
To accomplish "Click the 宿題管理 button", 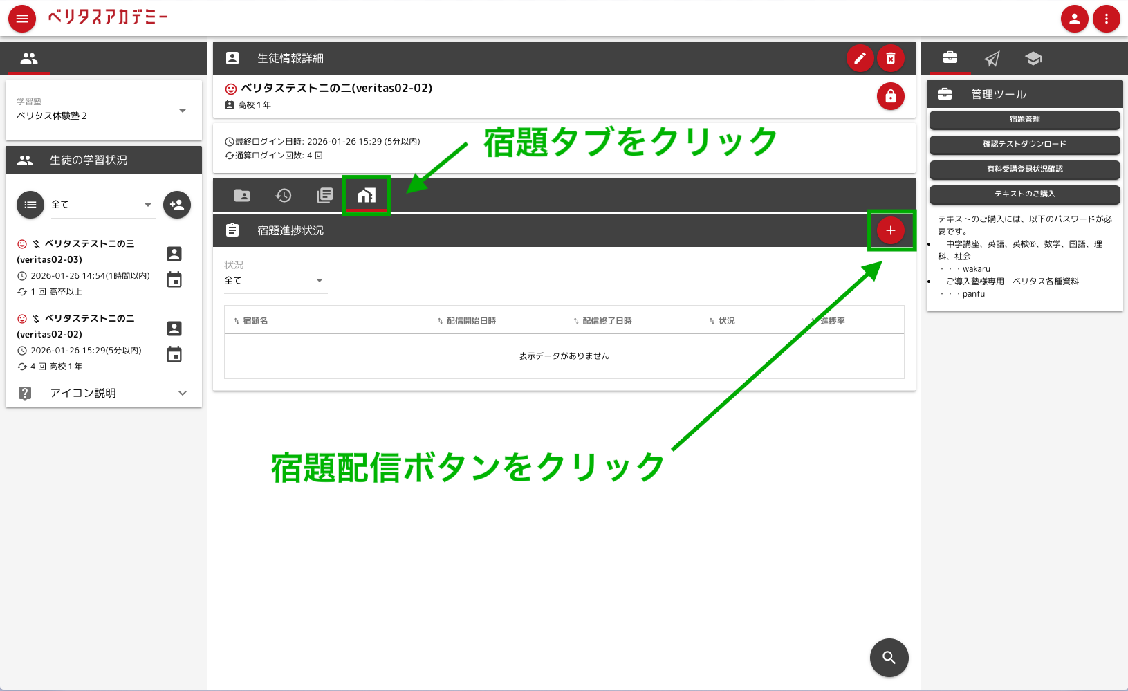I will (1025, 119).
